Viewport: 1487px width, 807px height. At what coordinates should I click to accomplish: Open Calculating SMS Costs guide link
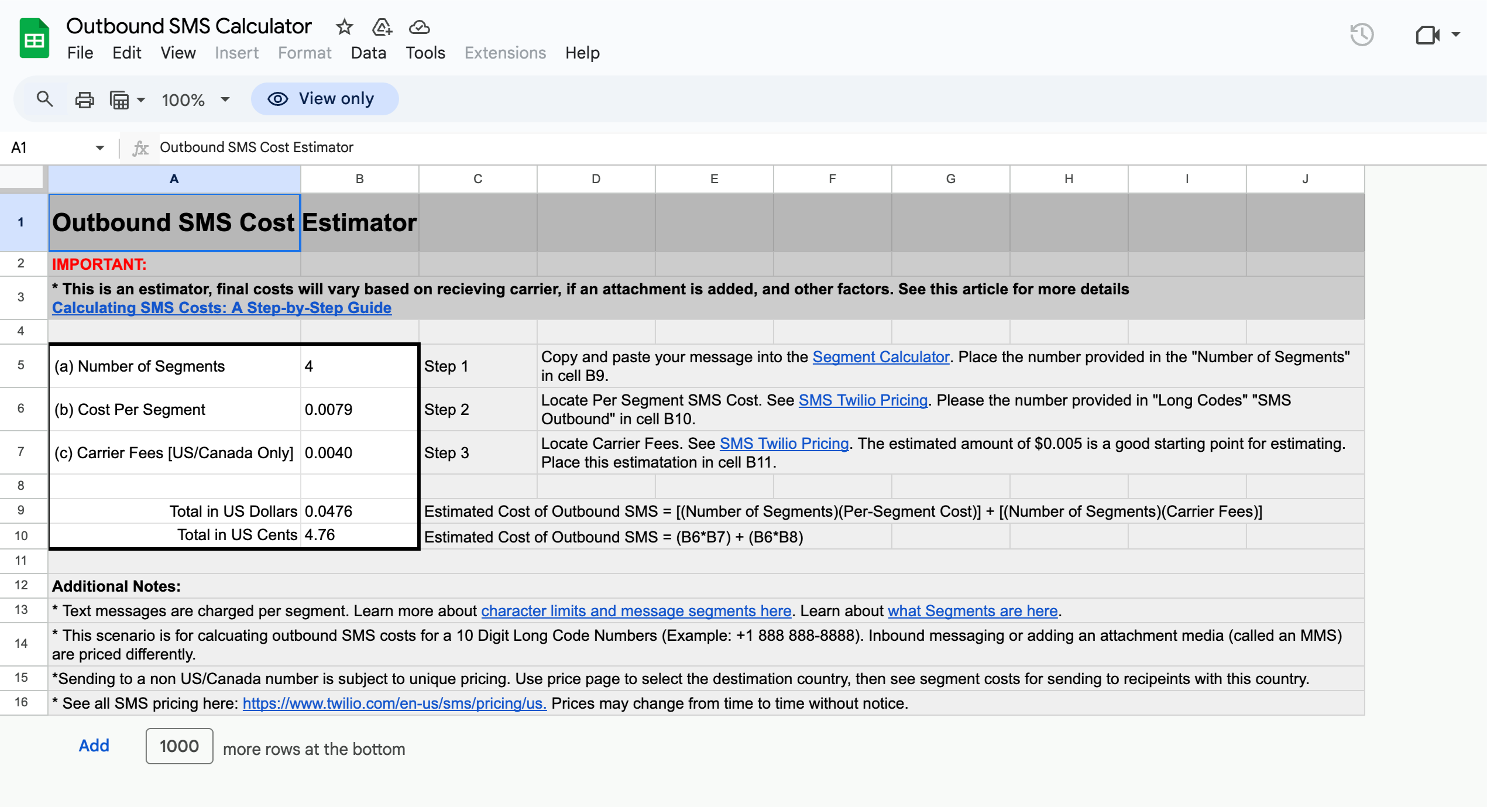coord(221,308)
